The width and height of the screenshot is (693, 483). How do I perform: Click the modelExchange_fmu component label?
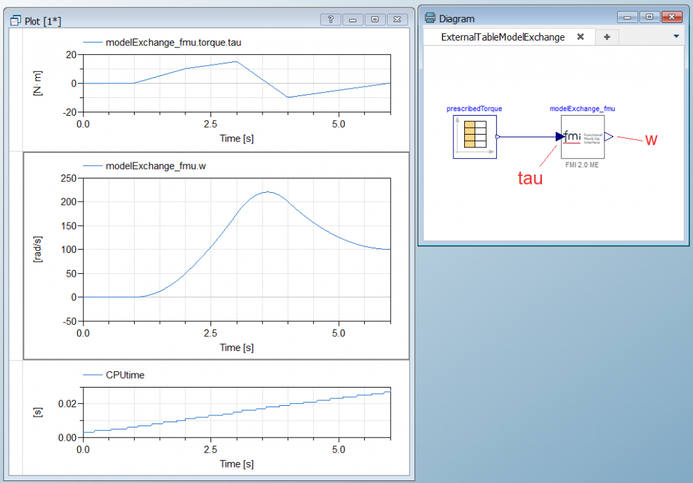pyautogui.click(x=582, y=109)
